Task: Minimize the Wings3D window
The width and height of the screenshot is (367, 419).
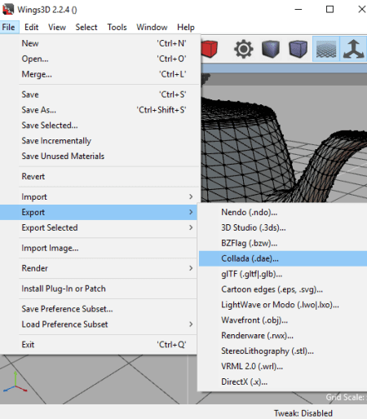Action: [298, 10]
